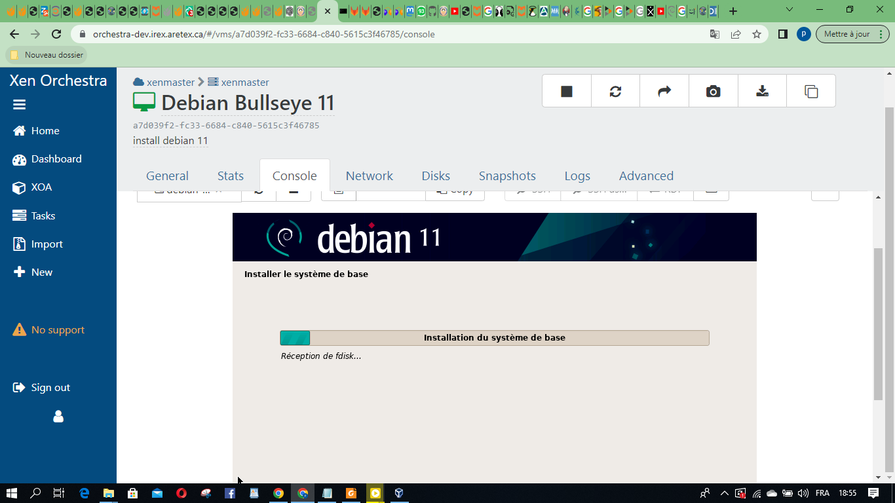This screenshot has height=503, width=895.
Task: Click the share page icon
Action: coord(736,34)
